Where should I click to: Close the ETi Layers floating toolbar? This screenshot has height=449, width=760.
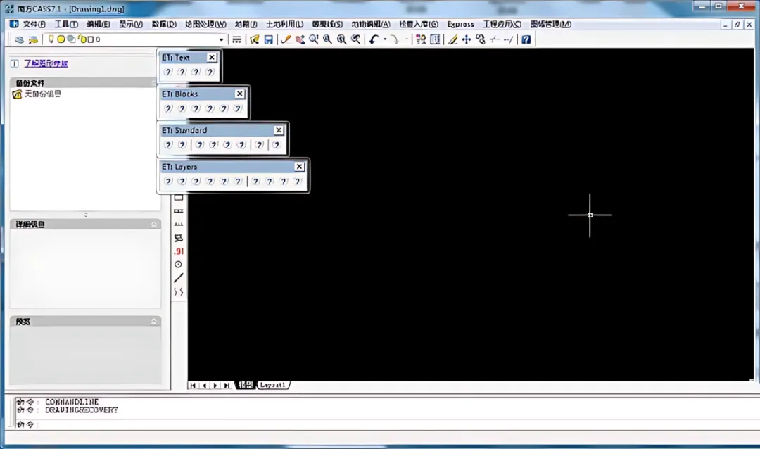(x=300, y=166)
